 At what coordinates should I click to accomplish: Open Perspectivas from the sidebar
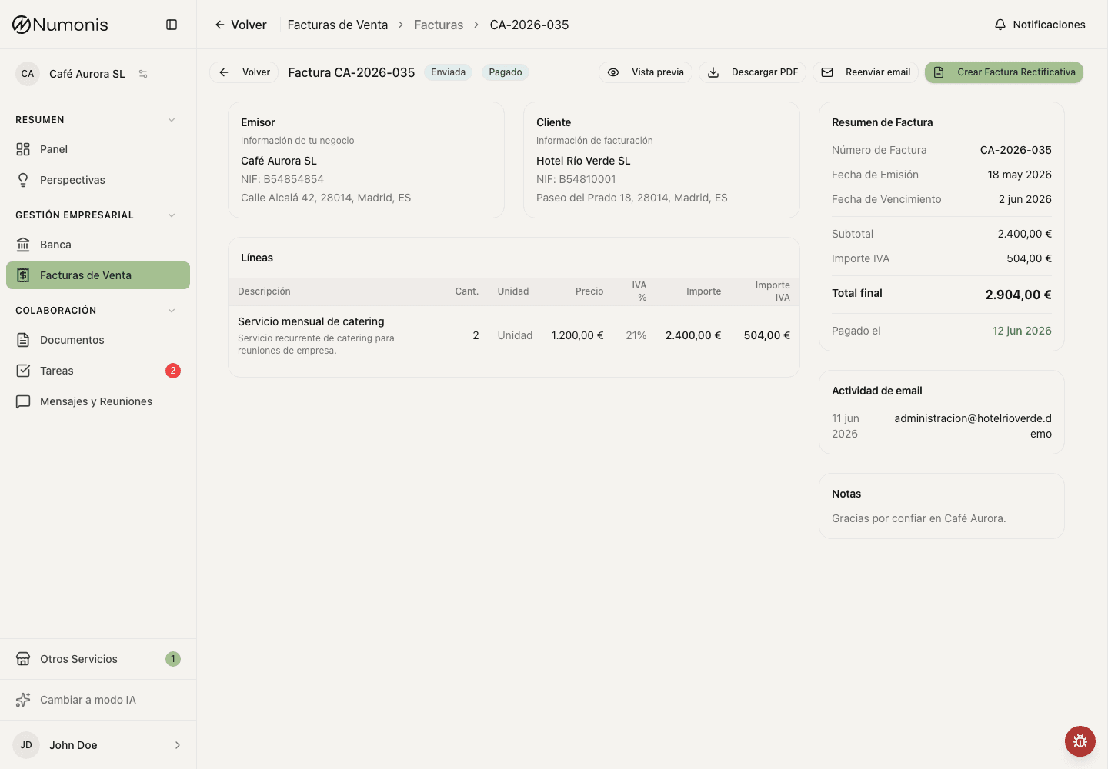click(98, 180)
